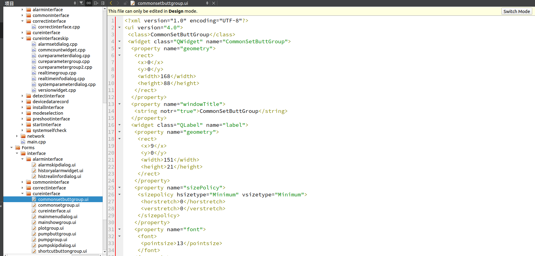Go back in navigation history
The height and width of the screenshot is (256, 535).
111,3
